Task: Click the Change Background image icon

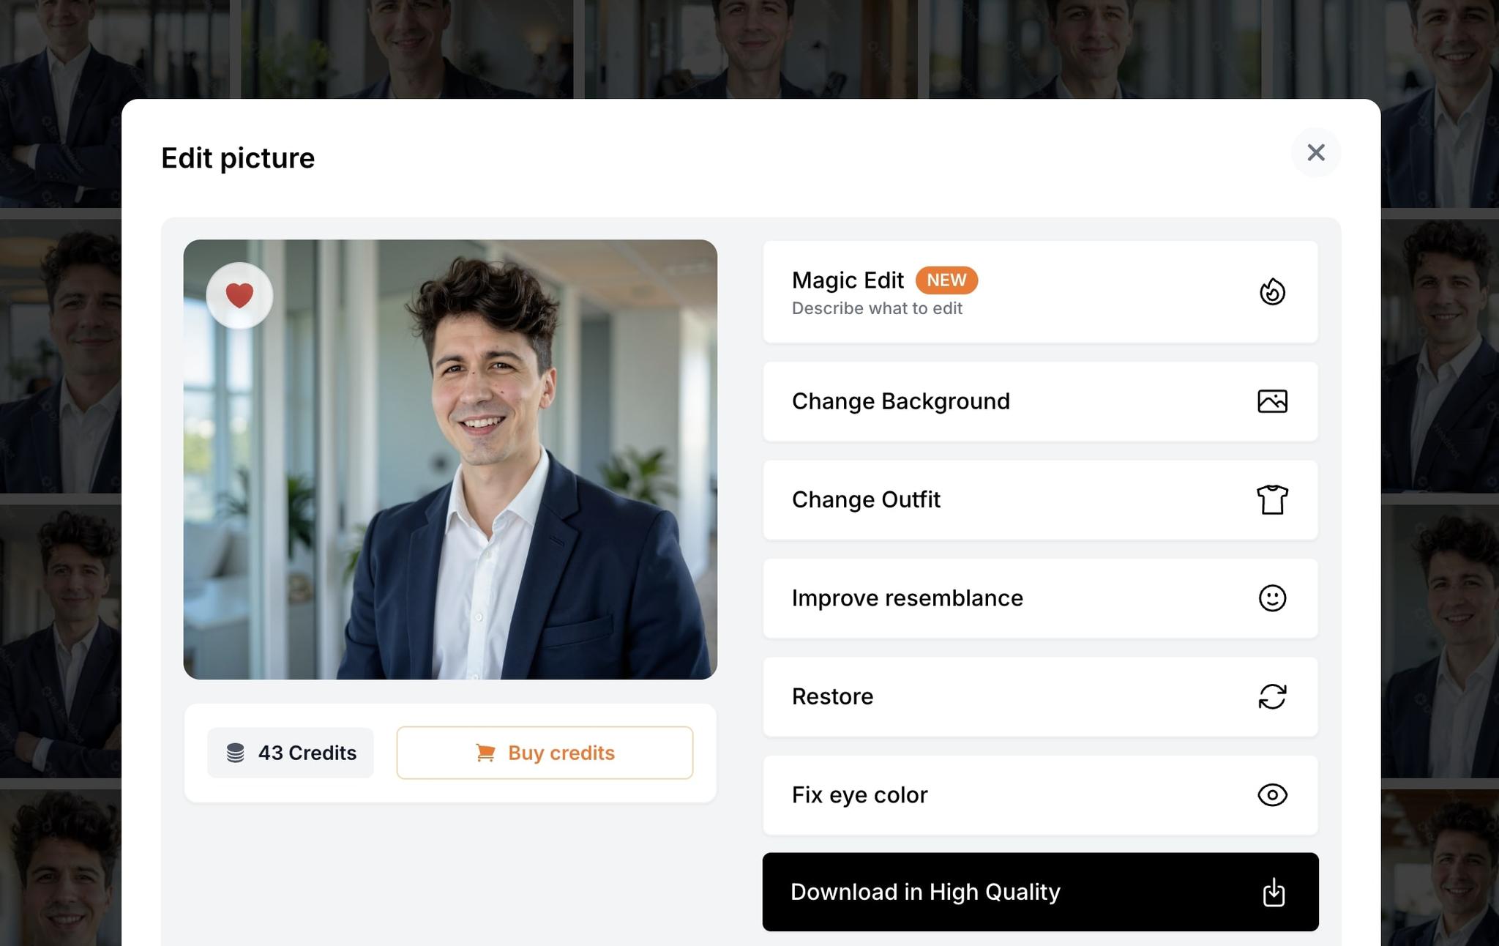Action: tap(1273, 401)
